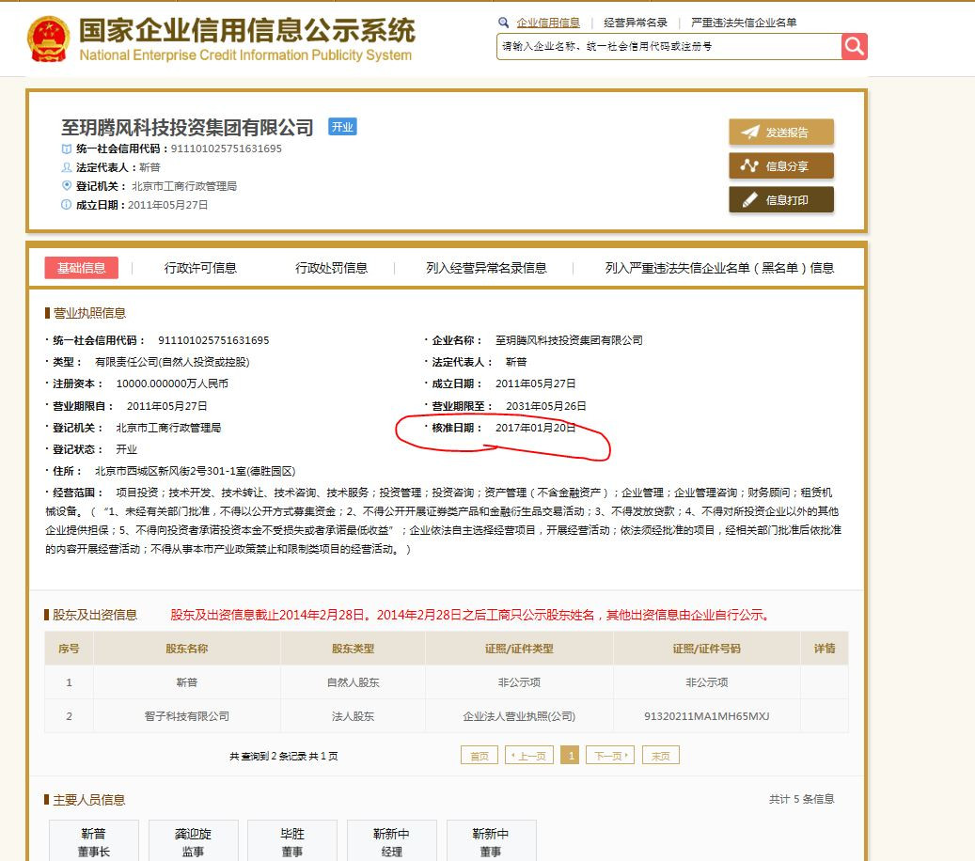Click the red search magnifier button
The height and width of the screenshot is (861, 975).
pos(854,47)
